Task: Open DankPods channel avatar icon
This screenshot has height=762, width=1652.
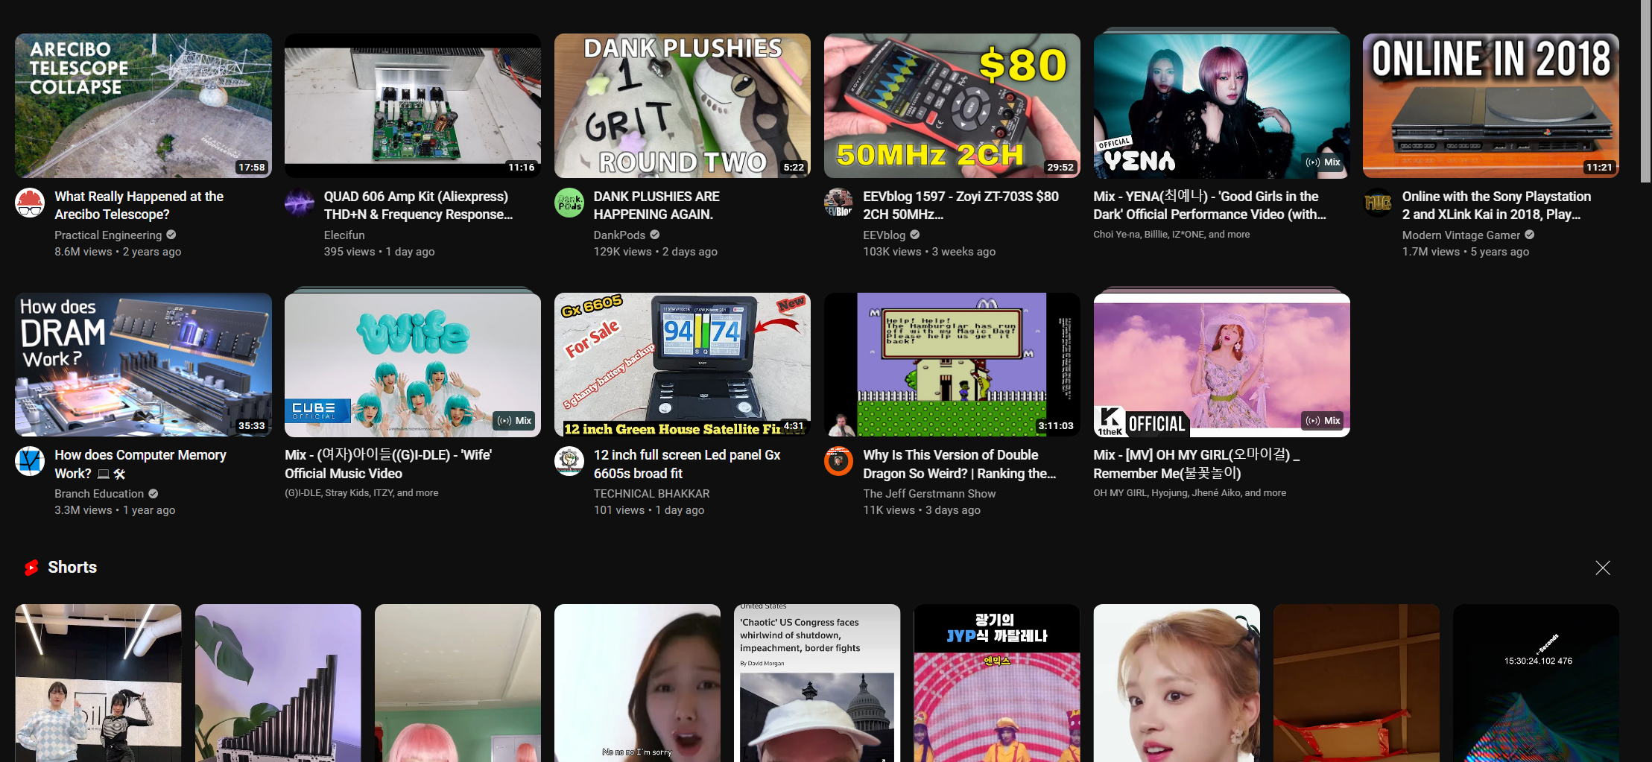Action: [x=569, y=203]
